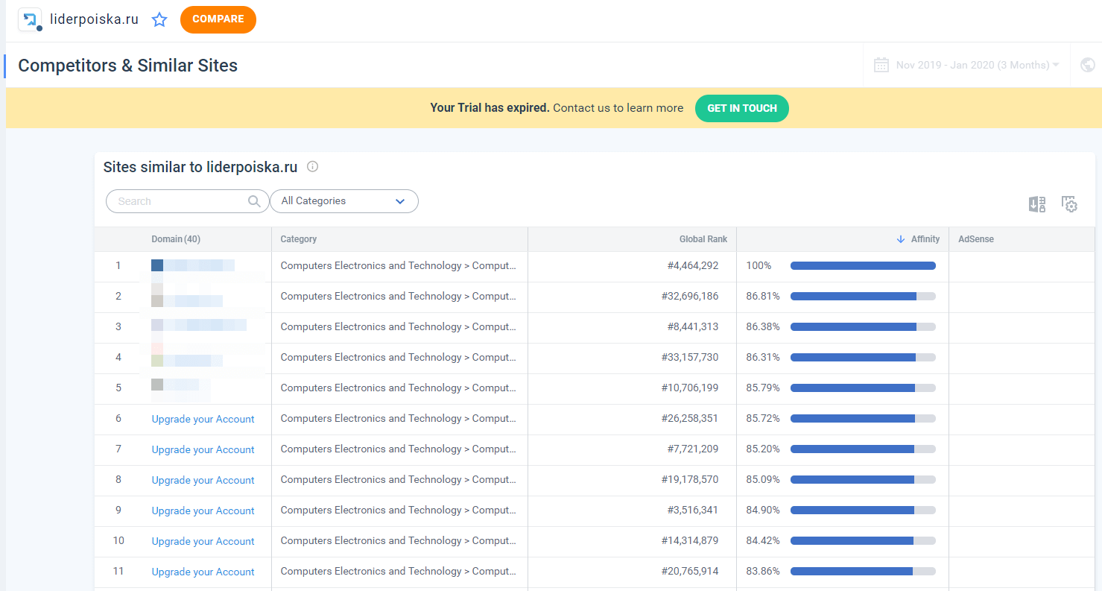Focus the Search input field

[188, 201]
